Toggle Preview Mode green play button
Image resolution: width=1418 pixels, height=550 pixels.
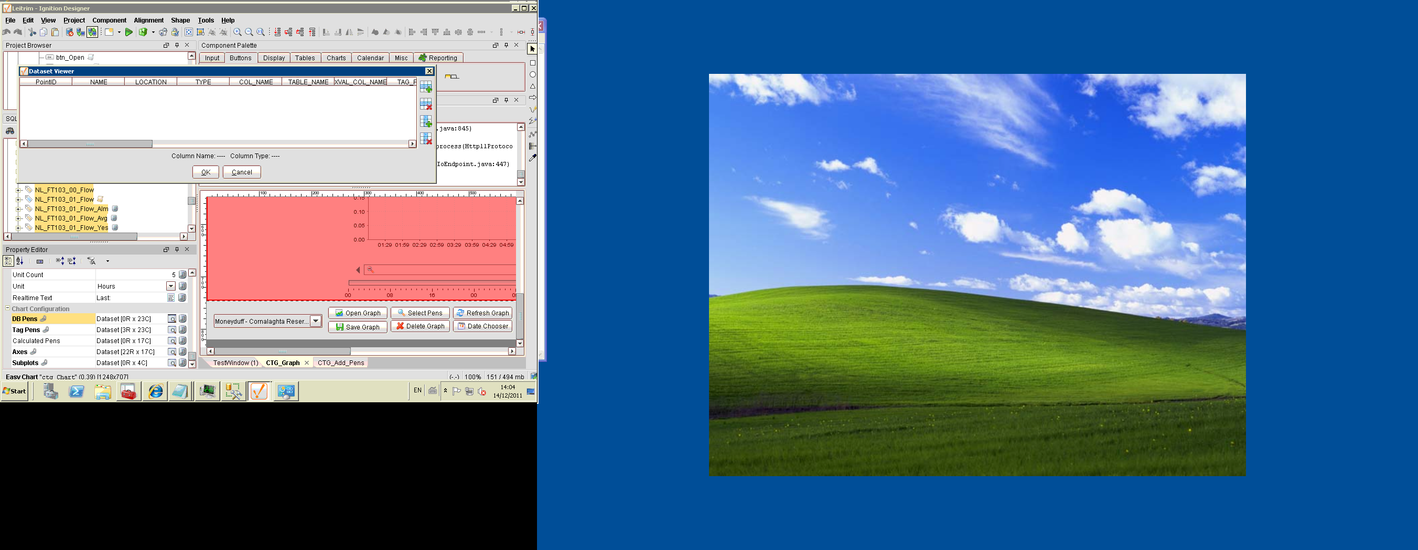tap(129, 32)
